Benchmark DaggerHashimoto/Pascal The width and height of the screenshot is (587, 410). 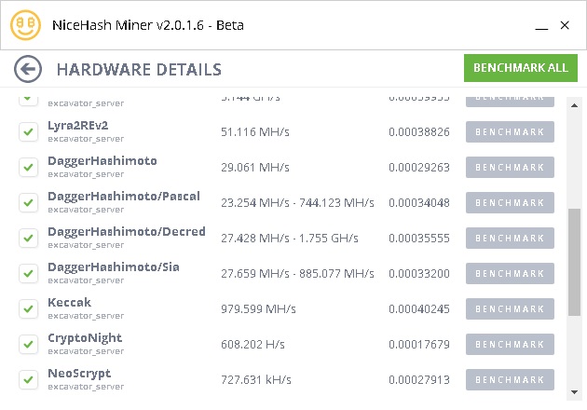(510, 202)
